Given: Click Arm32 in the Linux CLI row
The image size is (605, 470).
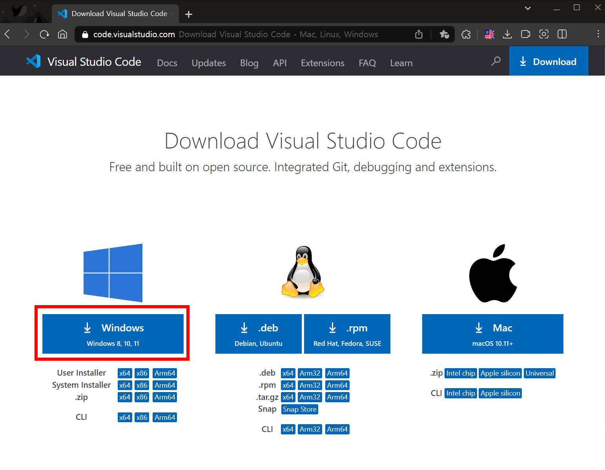Looking at the screenshot, I should 310,429.
